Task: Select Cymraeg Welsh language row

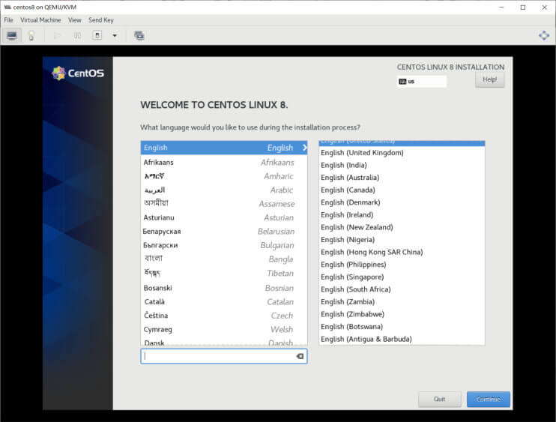Action: (x=224, y=330)
